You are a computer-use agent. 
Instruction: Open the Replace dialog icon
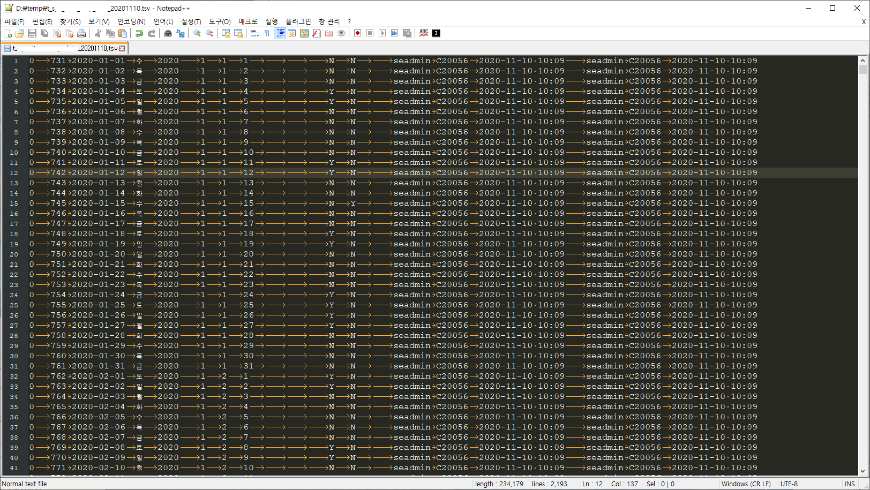click(x=181, y=33)
